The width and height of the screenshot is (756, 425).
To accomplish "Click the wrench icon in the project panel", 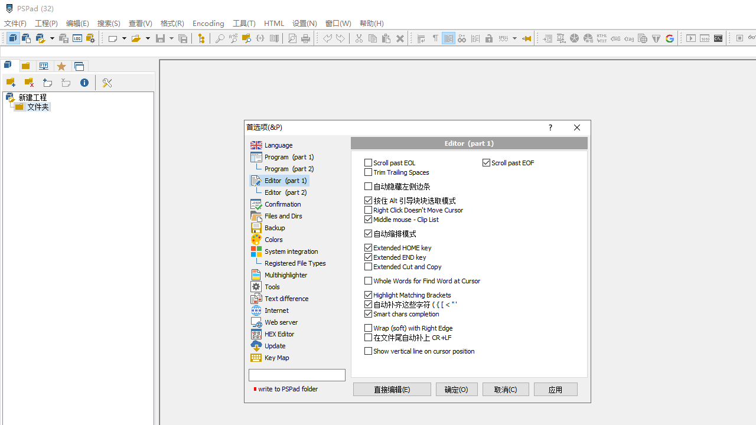I will (x=107, y=83).
